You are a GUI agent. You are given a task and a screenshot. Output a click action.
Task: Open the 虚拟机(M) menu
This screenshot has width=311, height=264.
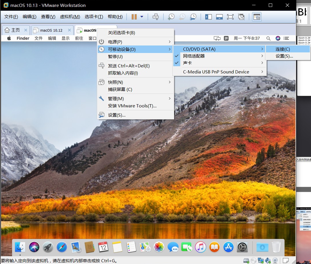pos(70,17)
